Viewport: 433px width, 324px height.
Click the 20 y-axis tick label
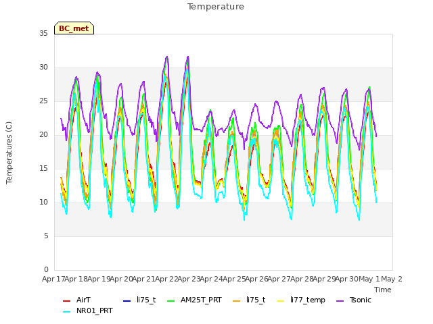tap(43, 135)
